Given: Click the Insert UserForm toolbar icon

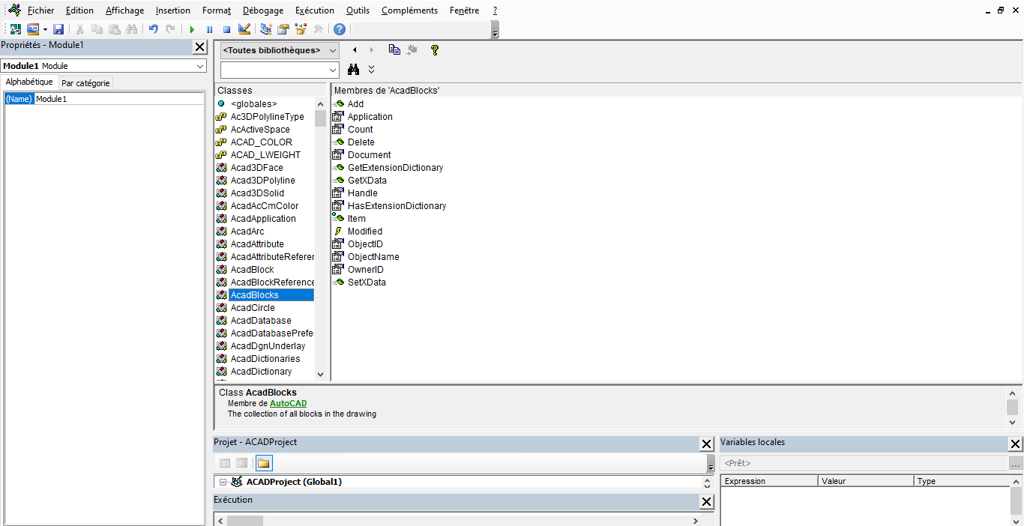Looking at the screenshot, I should point(33,29).
